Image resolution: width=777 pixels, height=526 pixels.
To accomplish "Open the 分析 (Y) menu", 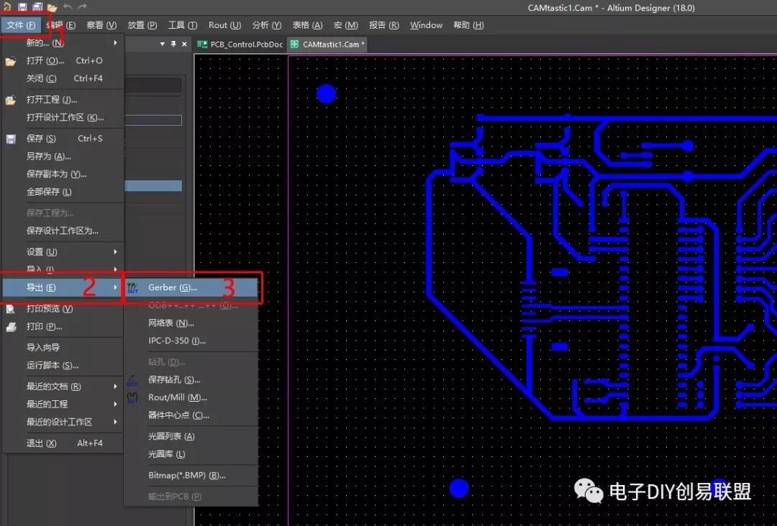I will coord(267,24).
